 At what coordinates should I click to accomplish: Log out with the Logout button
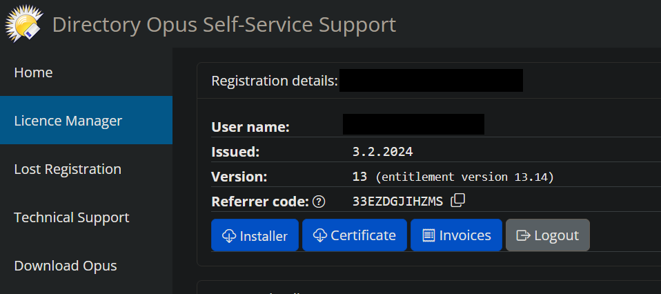point(548,235)
